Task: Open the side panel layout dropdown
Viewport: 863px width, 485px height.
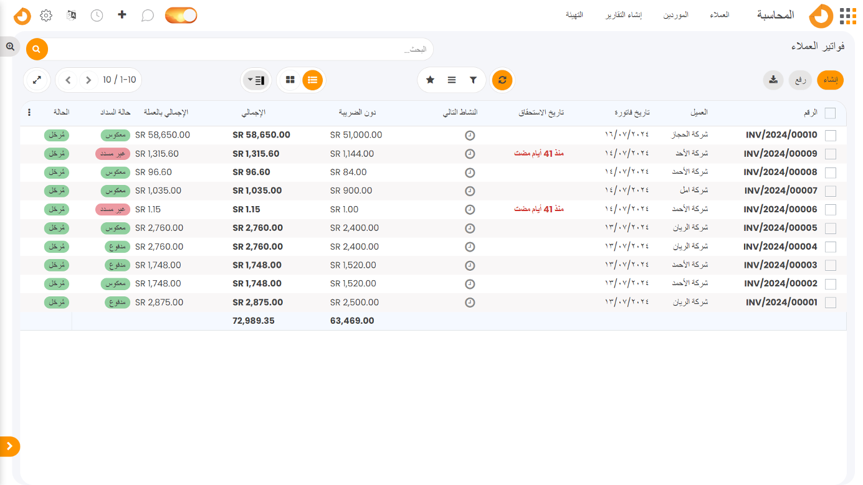Action: click(255, 80)
